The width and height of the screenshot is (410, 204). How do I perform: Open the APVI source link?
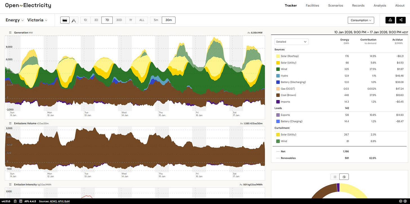point(61,201)
